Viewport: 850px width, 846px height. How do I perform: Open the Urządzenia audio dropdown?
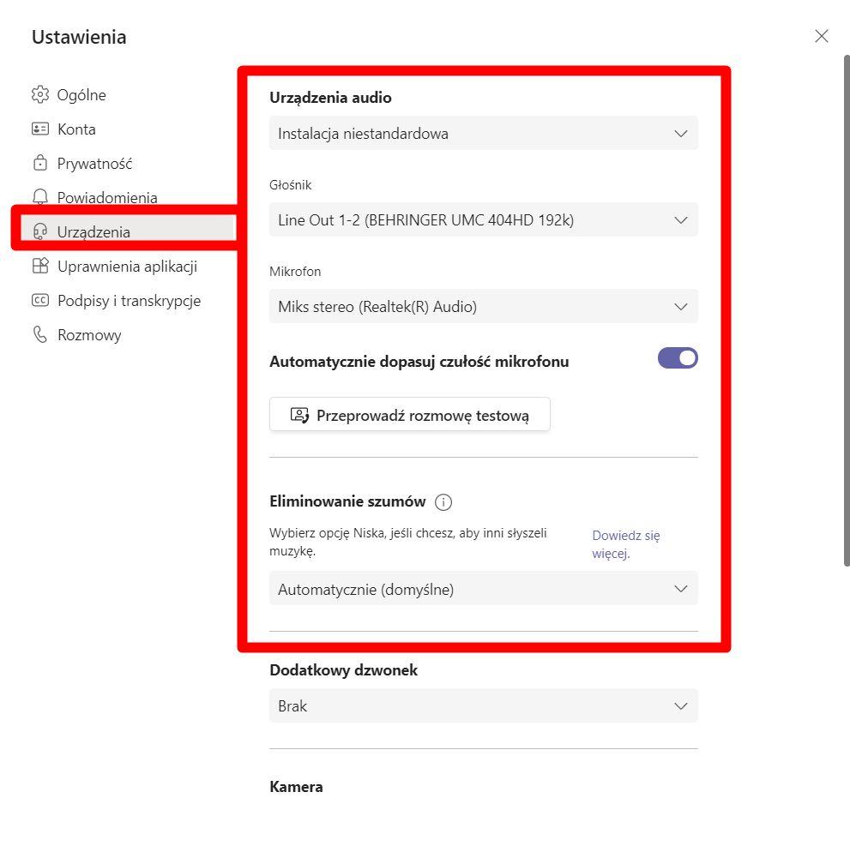pyautogui.click(x=484, y=133)
